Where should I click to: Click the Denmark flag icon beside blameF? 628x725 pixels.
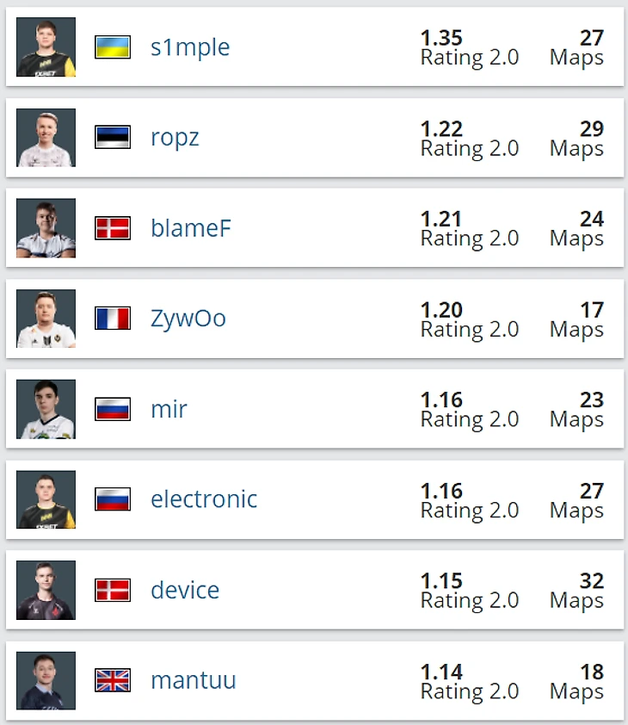(x=113, y=228)
